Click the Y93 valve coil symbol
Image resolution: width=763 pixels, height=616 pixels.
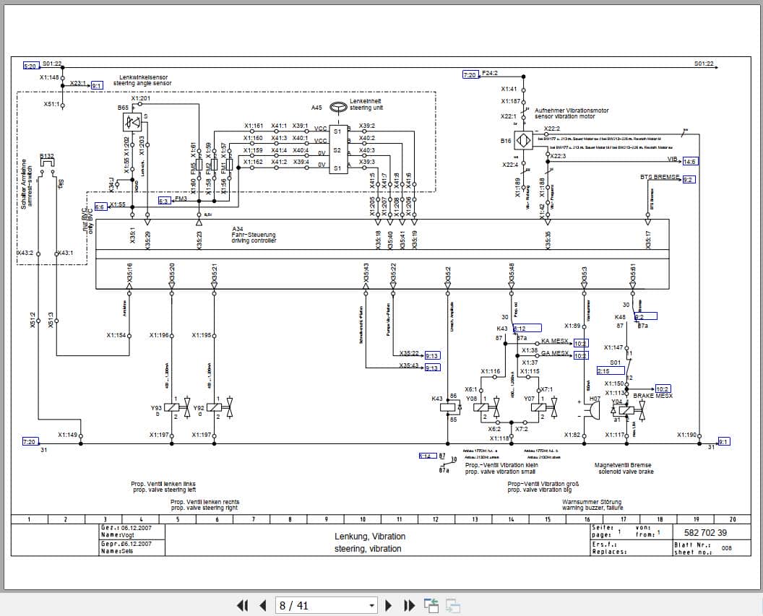click(x=172, y=407)
